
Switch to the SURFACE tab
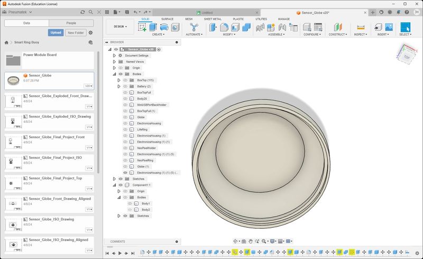(x=167, y=19)
